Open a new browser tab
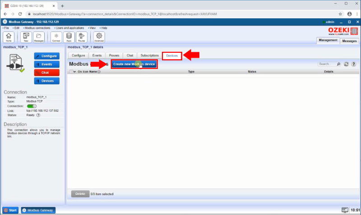This screenshot has height=215, width=361. click(x=62, y=6)
